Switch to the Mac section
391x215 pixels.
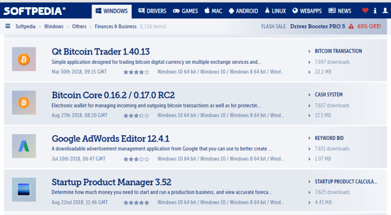click(213, 11)
